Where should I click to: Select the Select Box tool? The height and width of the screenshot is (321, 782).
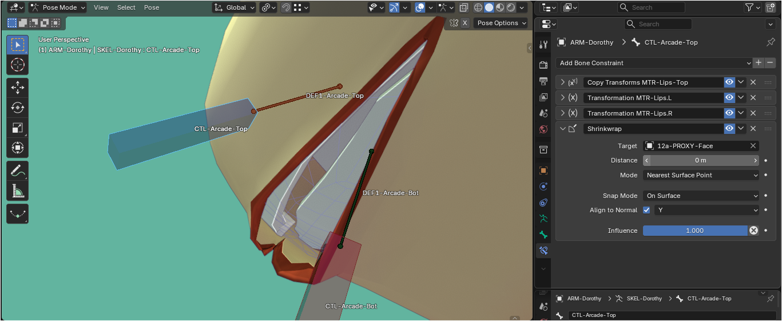tap(17, 45)
